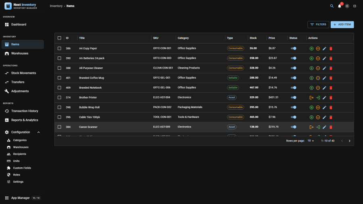Viewport: 363px width, 204px height.
Task: Open Custom Fields configuration
Action: coord(23,168)
